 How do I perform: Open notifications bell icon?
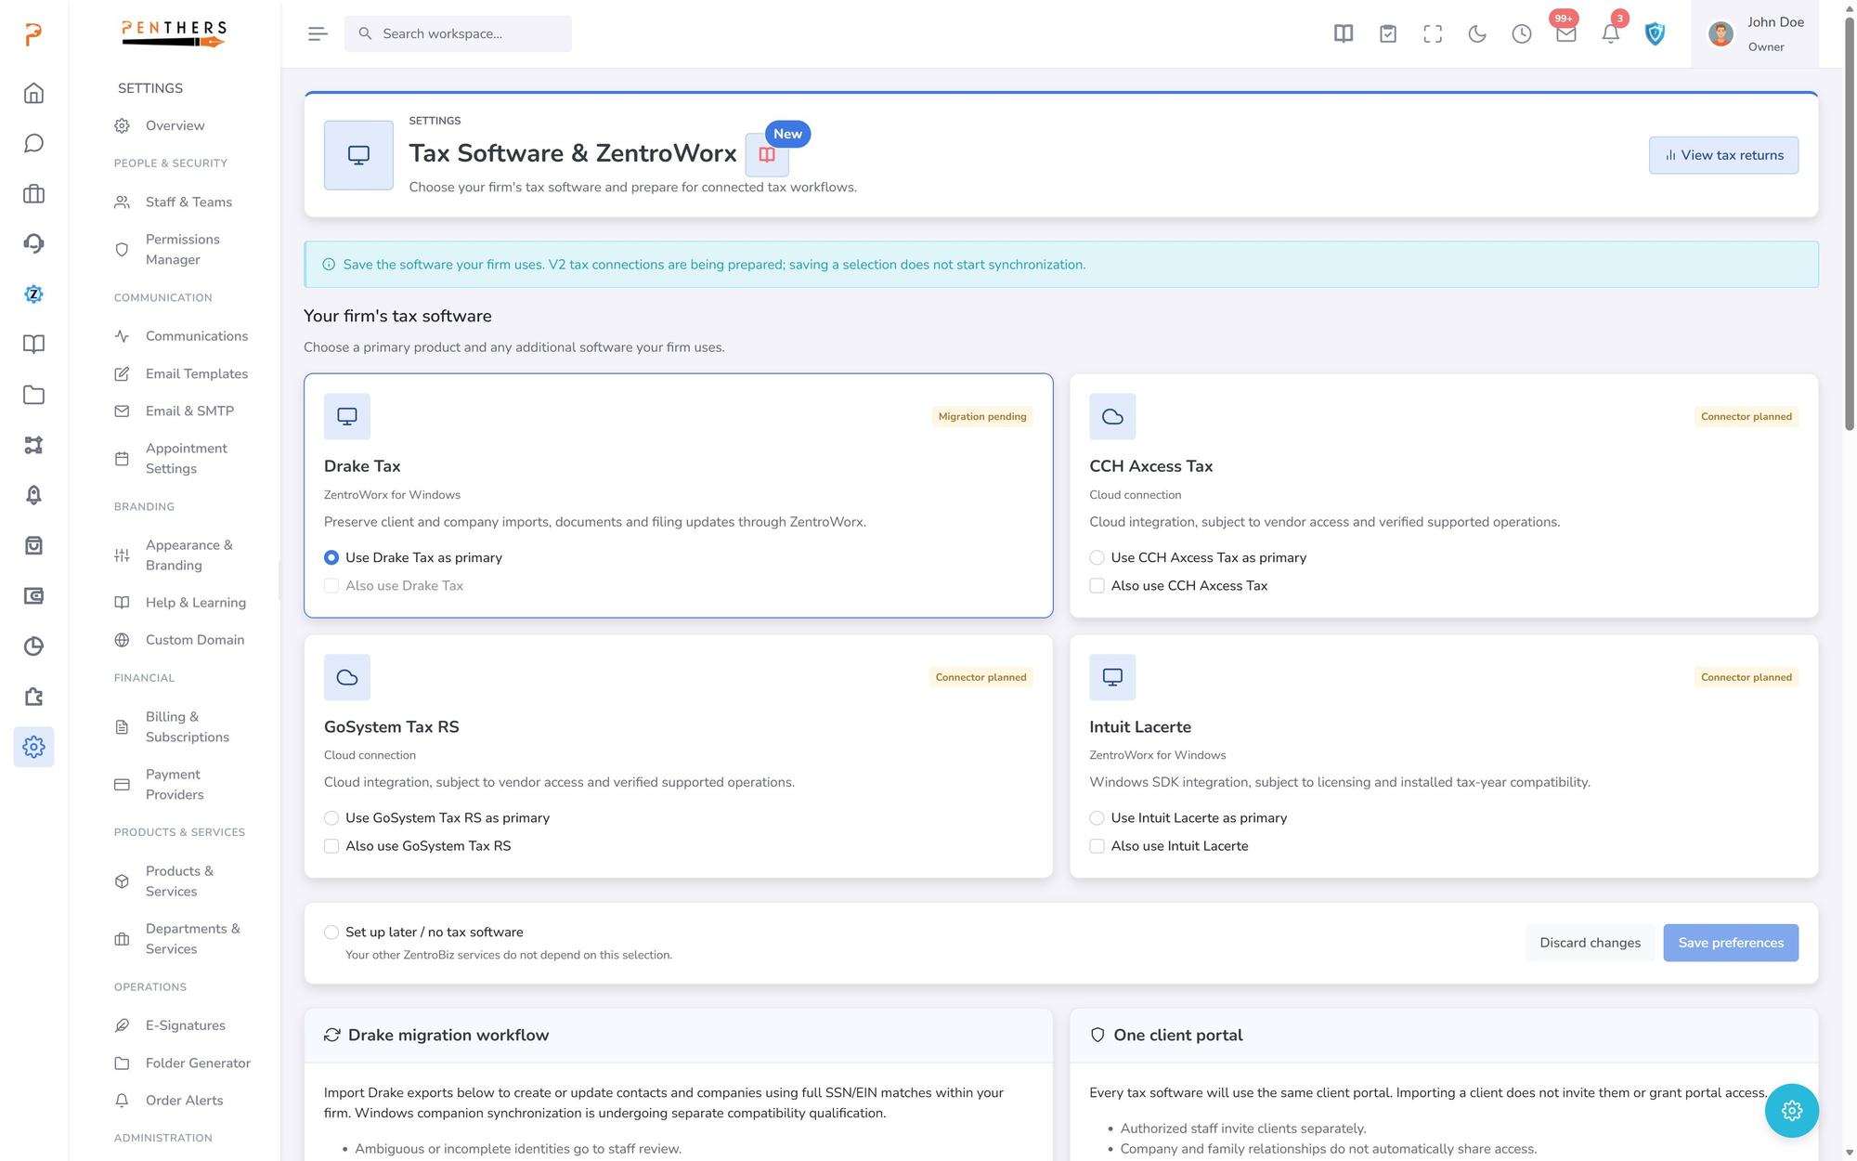[x=1611, y=33]
